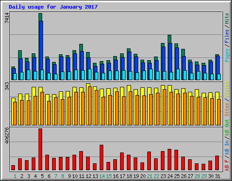Click the red kB bar for day 31

pos(217,163)
